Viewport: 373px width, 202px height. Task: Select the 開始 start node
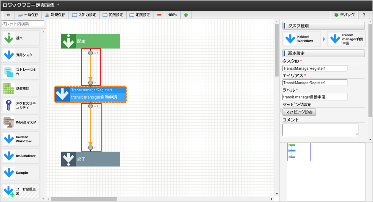(x=90, y=41)
